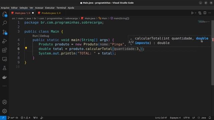The image size is (214, 120).
Task: Change UTF-8 encoding in status bar
Action: pos(186,118)
